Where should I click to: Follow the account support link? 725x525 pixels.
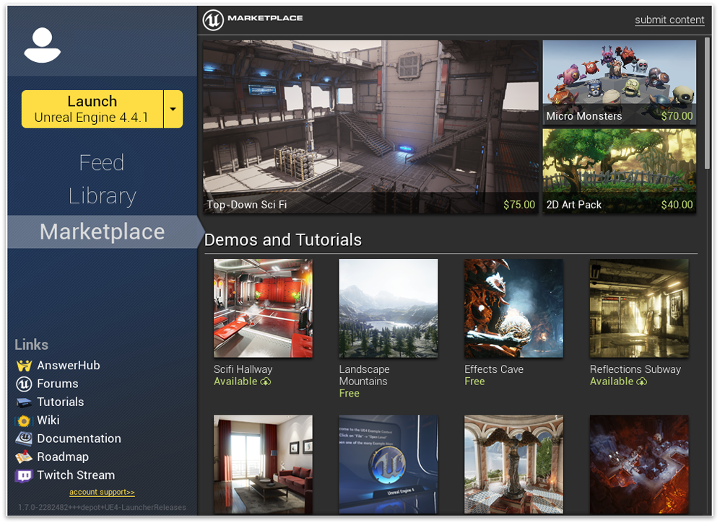point(102,493)
